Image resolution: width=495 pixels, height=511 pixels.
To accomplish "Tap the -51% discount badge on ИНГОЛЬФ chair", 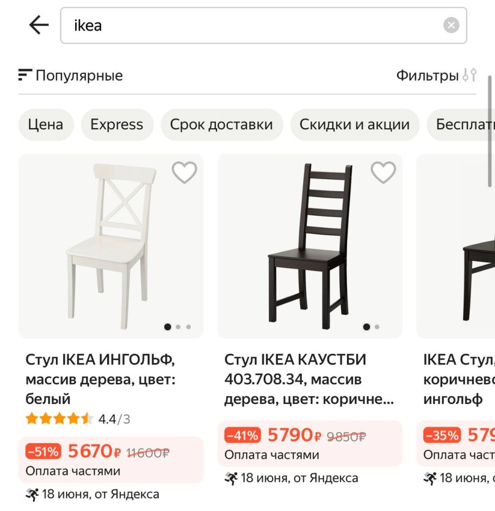I will (43, 451).
